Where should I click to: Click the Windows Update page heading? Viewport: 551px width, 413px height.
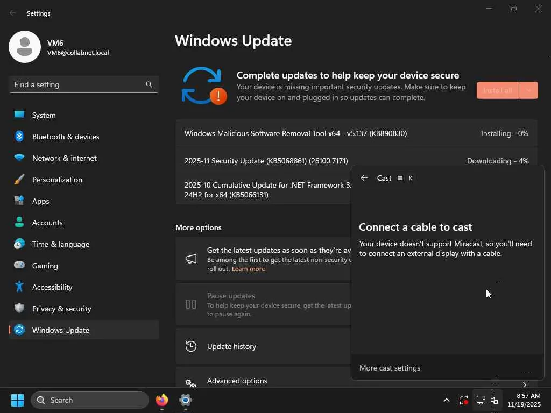click(234, 41)
